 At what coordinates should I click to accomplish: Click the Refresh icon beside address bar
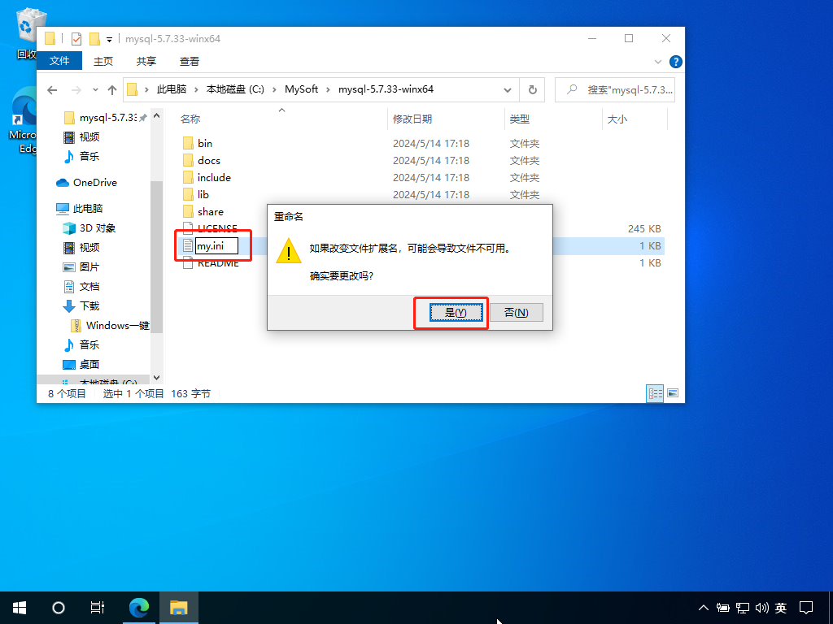[532, 89]
